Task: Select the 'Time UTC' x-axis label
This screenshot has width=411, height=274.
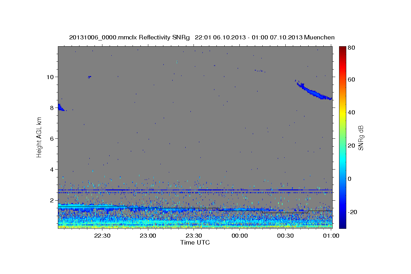Action: pyautogui.click(x=195, y=242)
